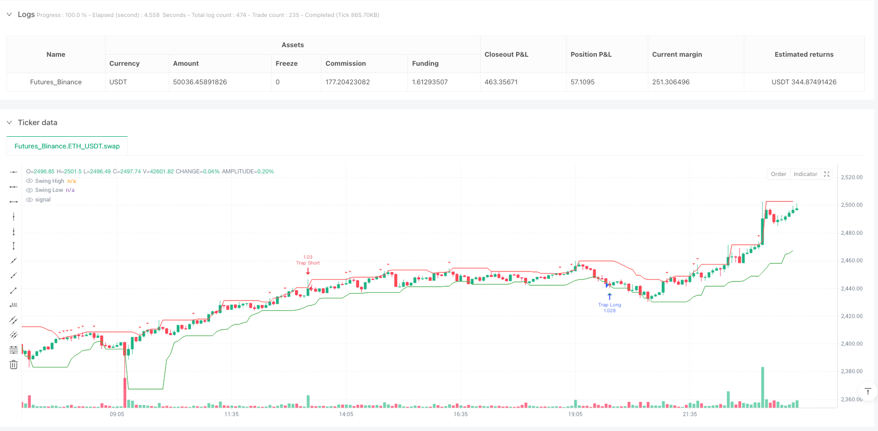This screenshot has height=431, width=878.
Task: Click the Order button on chart
Action: coord(778,174)
